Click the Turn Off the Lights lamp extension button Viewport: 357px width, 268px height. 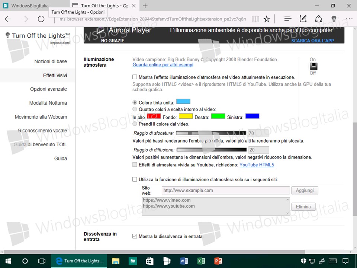click(x=334, y=19)
